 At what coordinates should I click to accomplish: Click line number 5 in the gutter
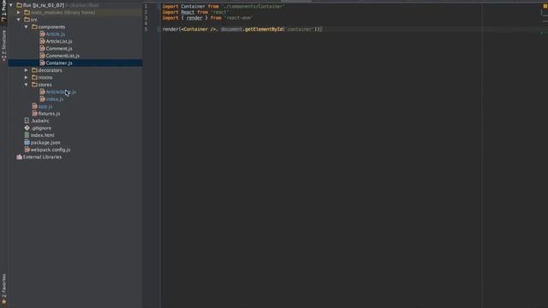tap(146, 29)
